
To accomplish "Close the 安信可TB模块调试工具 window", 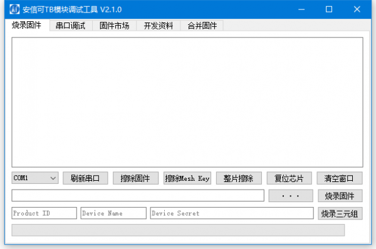I will (x=357, y=9).
